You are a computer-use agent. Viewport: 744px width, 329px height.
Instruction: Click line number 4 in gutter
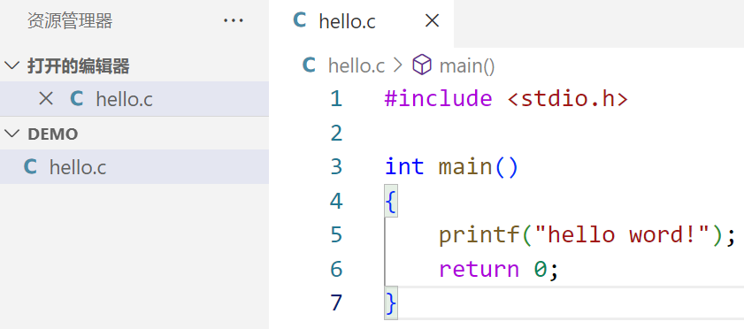pos(336,201)
